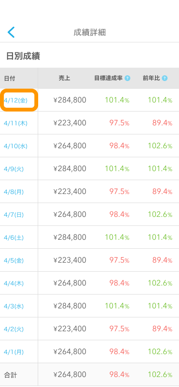179x387 pixels.
Task: View details for 4/5(金)
Action: (x=14, y=261)
